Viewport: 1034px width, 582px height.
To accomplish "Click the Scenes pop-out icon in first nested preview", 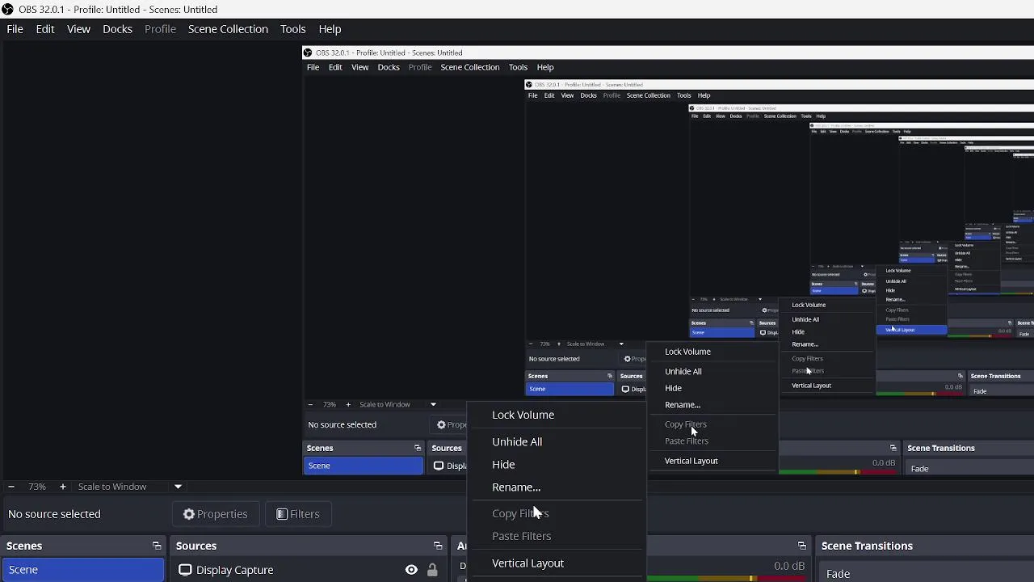I will pos(418,449).
